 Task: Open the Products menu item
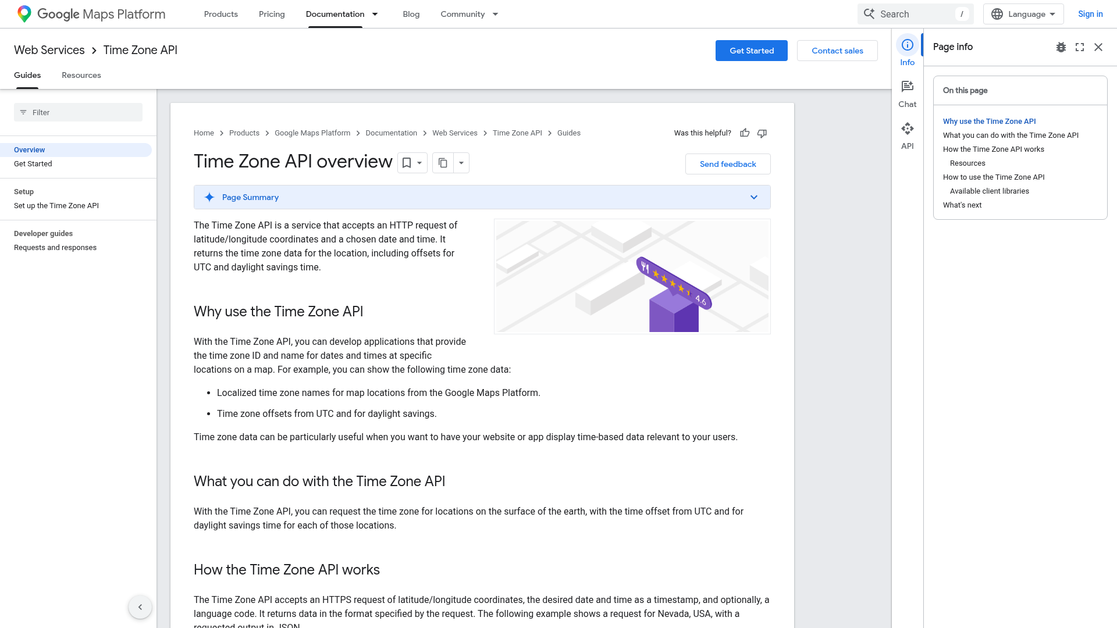[221, 14]
